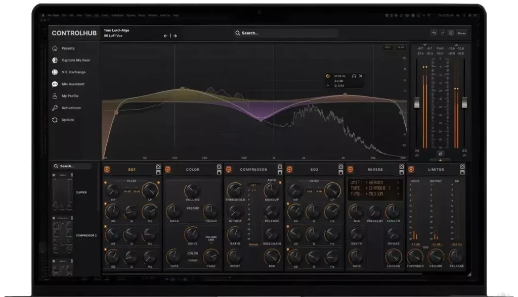
Task: Click the main Search field at top
Action: [x=285, y=33]
